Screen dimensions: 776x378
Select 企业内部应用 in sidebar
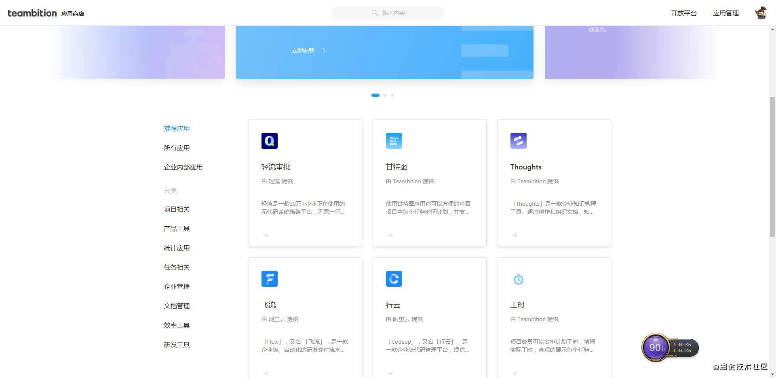pos(183,167)
